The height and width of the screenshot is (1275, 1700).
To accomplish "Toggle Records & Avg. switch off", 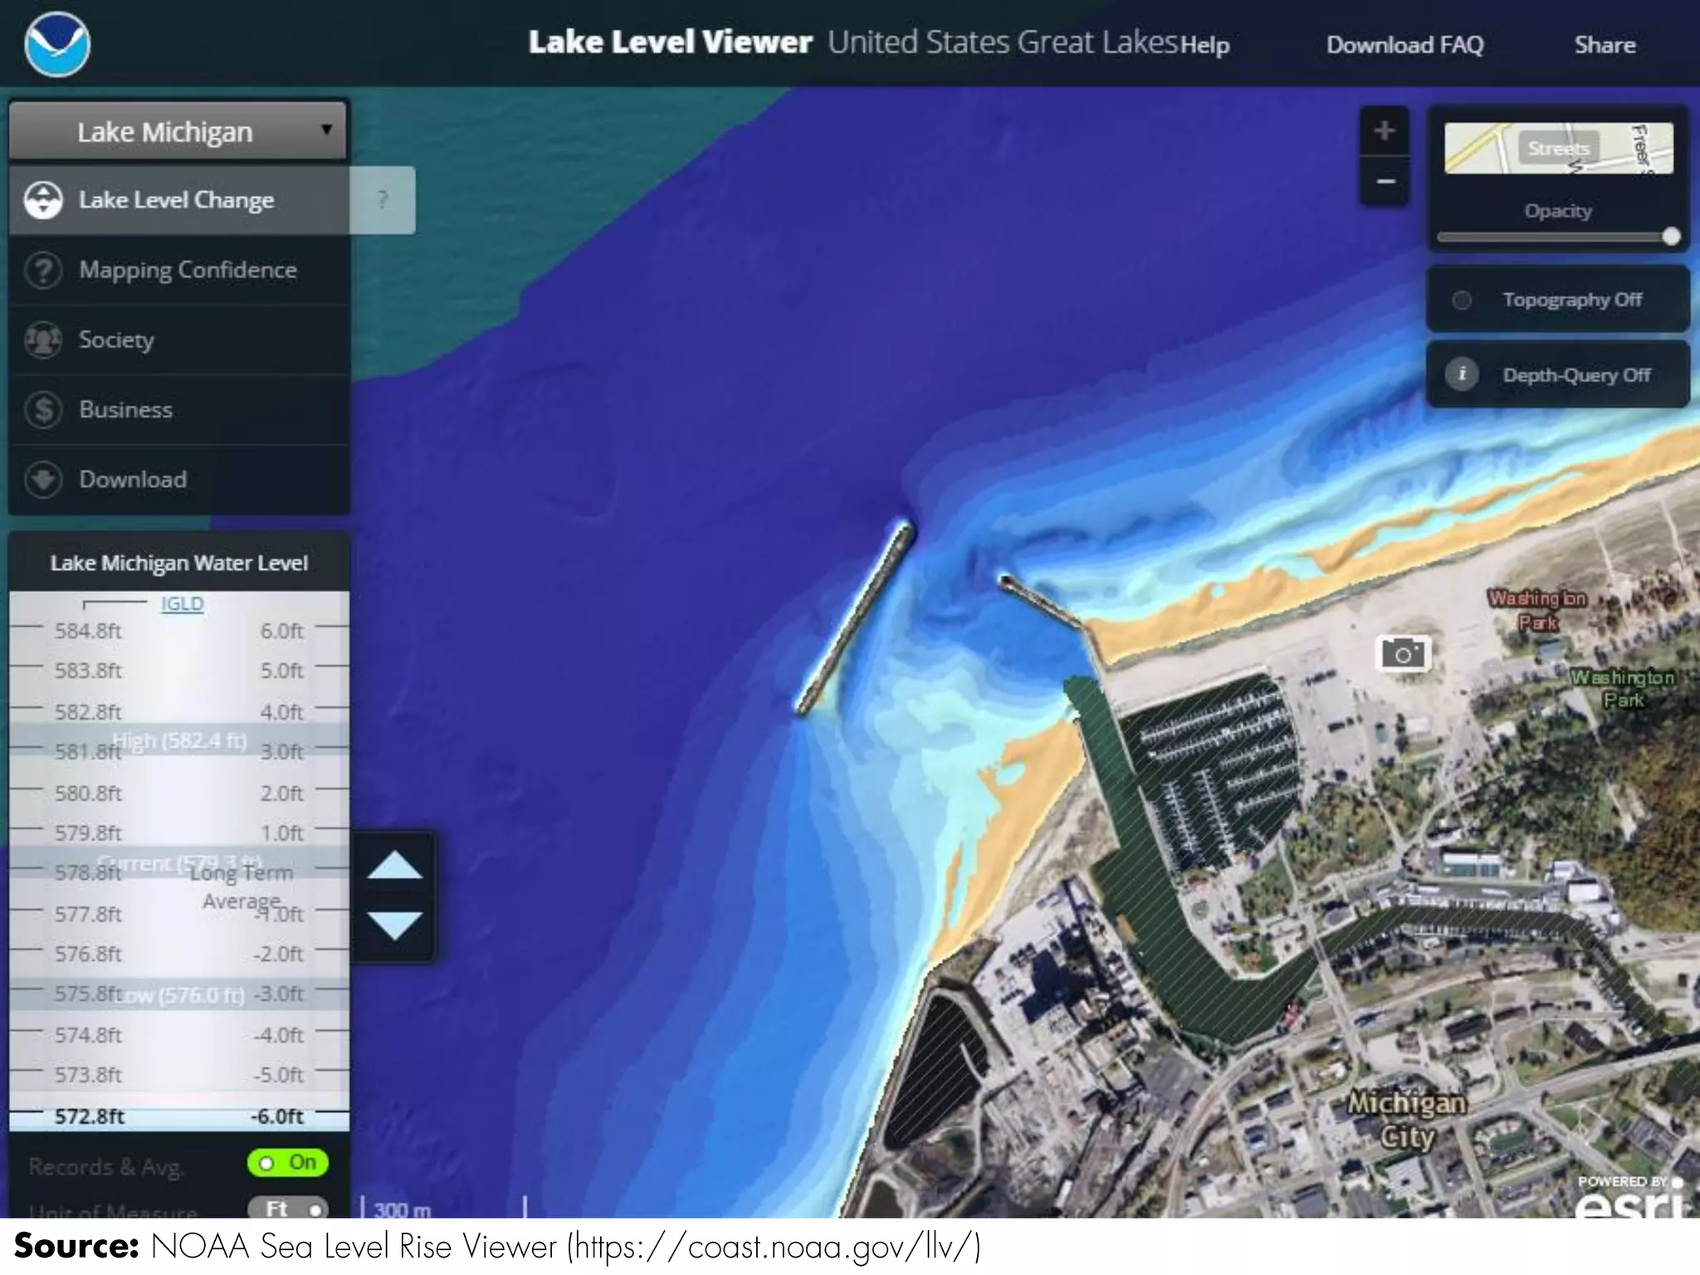I will click(287, 1163).
